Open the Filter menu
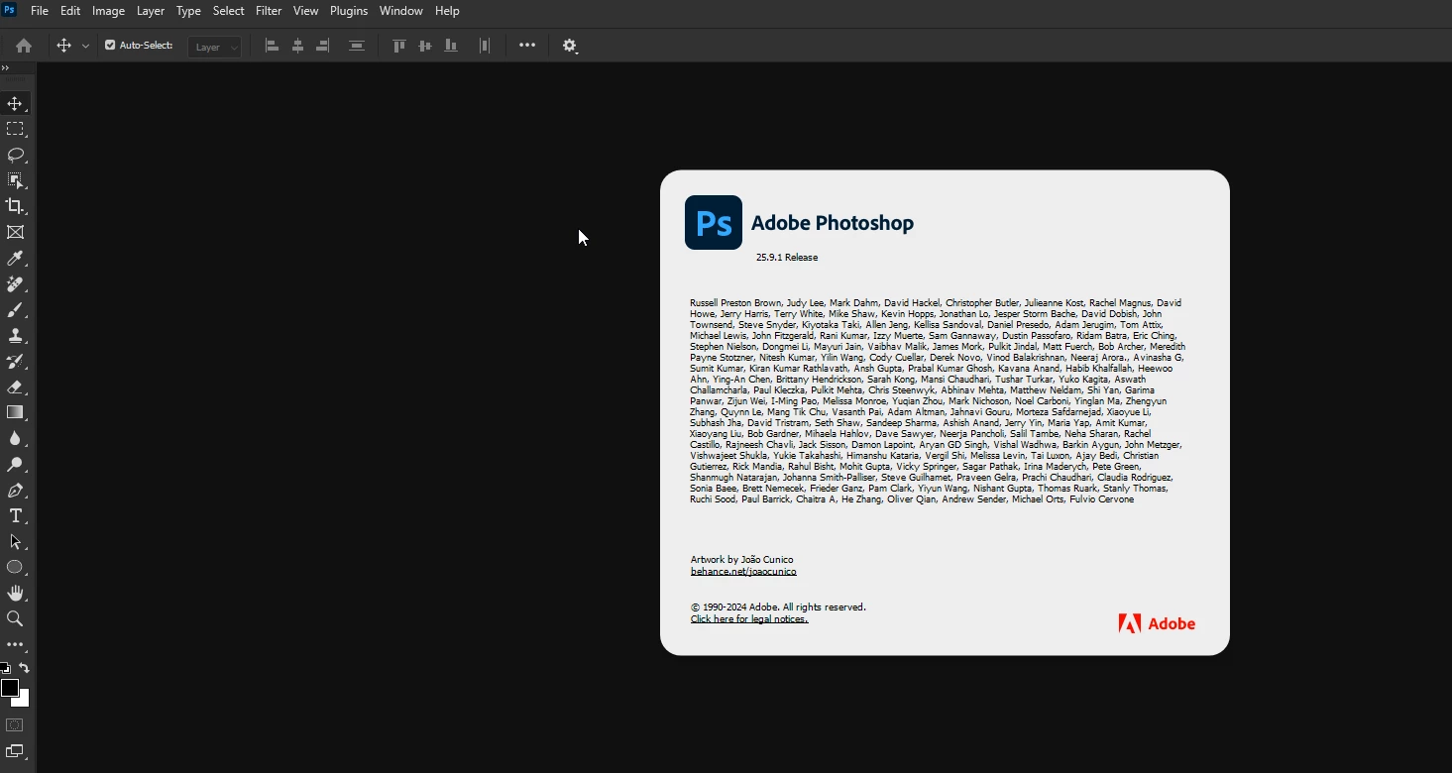 click(x=269, y=11)
